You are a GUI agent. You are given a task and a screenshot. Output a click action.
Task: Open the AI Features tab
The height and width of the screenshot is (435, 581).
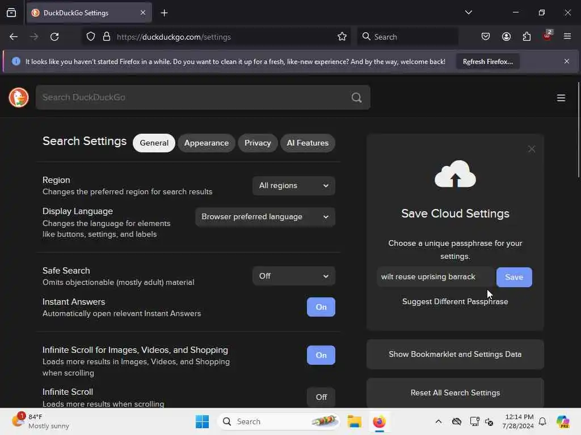pyautogui.click(x=308, y=143)
